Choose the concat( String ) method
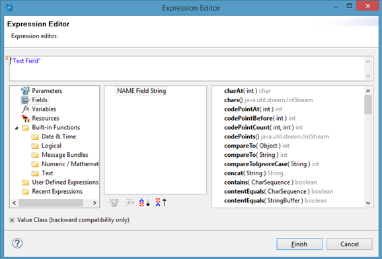The image size is (382, 259). (x=253, y=173)
